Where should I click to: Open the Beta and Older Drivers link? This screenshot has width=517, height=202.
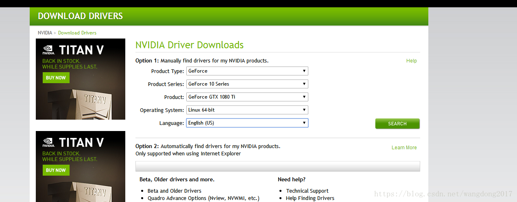pos(175,191)
